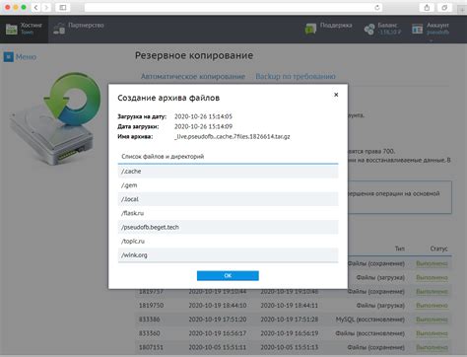Go back with browser back arrow
Image resolution: width=467 pixels, height=357 pixels.
point(36,7)
